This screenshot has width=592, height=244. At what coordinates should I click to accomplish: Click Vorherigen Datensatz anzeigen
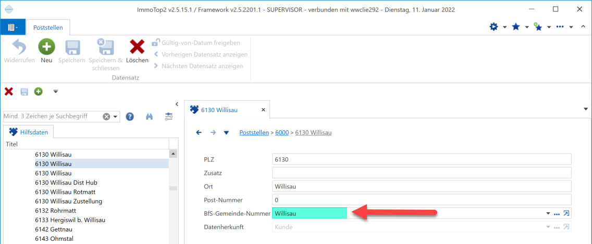pos(200,55)
